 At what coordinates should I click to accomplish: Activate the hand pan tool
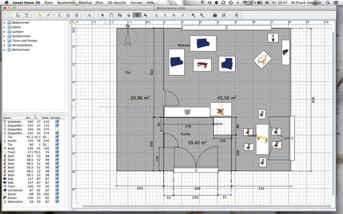[111, 15]
